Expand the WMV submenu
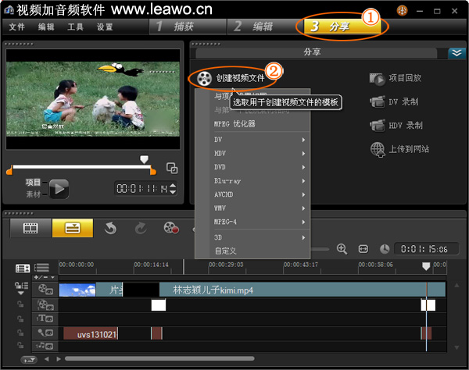The image size is (469, 370). [260, 208]
